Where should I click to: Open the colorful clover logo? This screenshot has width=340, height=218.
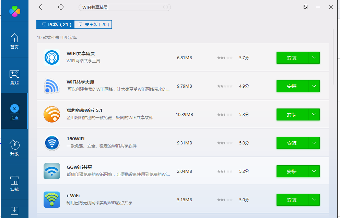click(15, 11)
